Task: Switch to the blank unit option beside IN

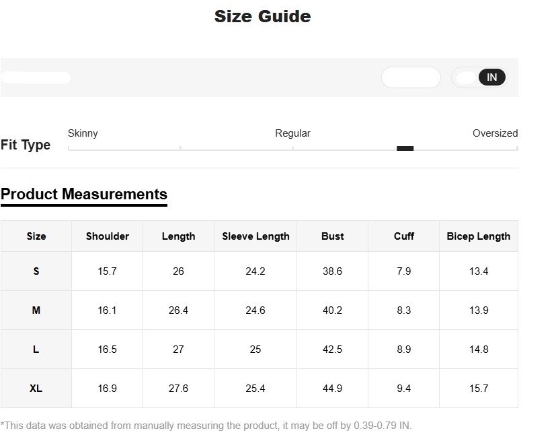Action: point(465,77)
